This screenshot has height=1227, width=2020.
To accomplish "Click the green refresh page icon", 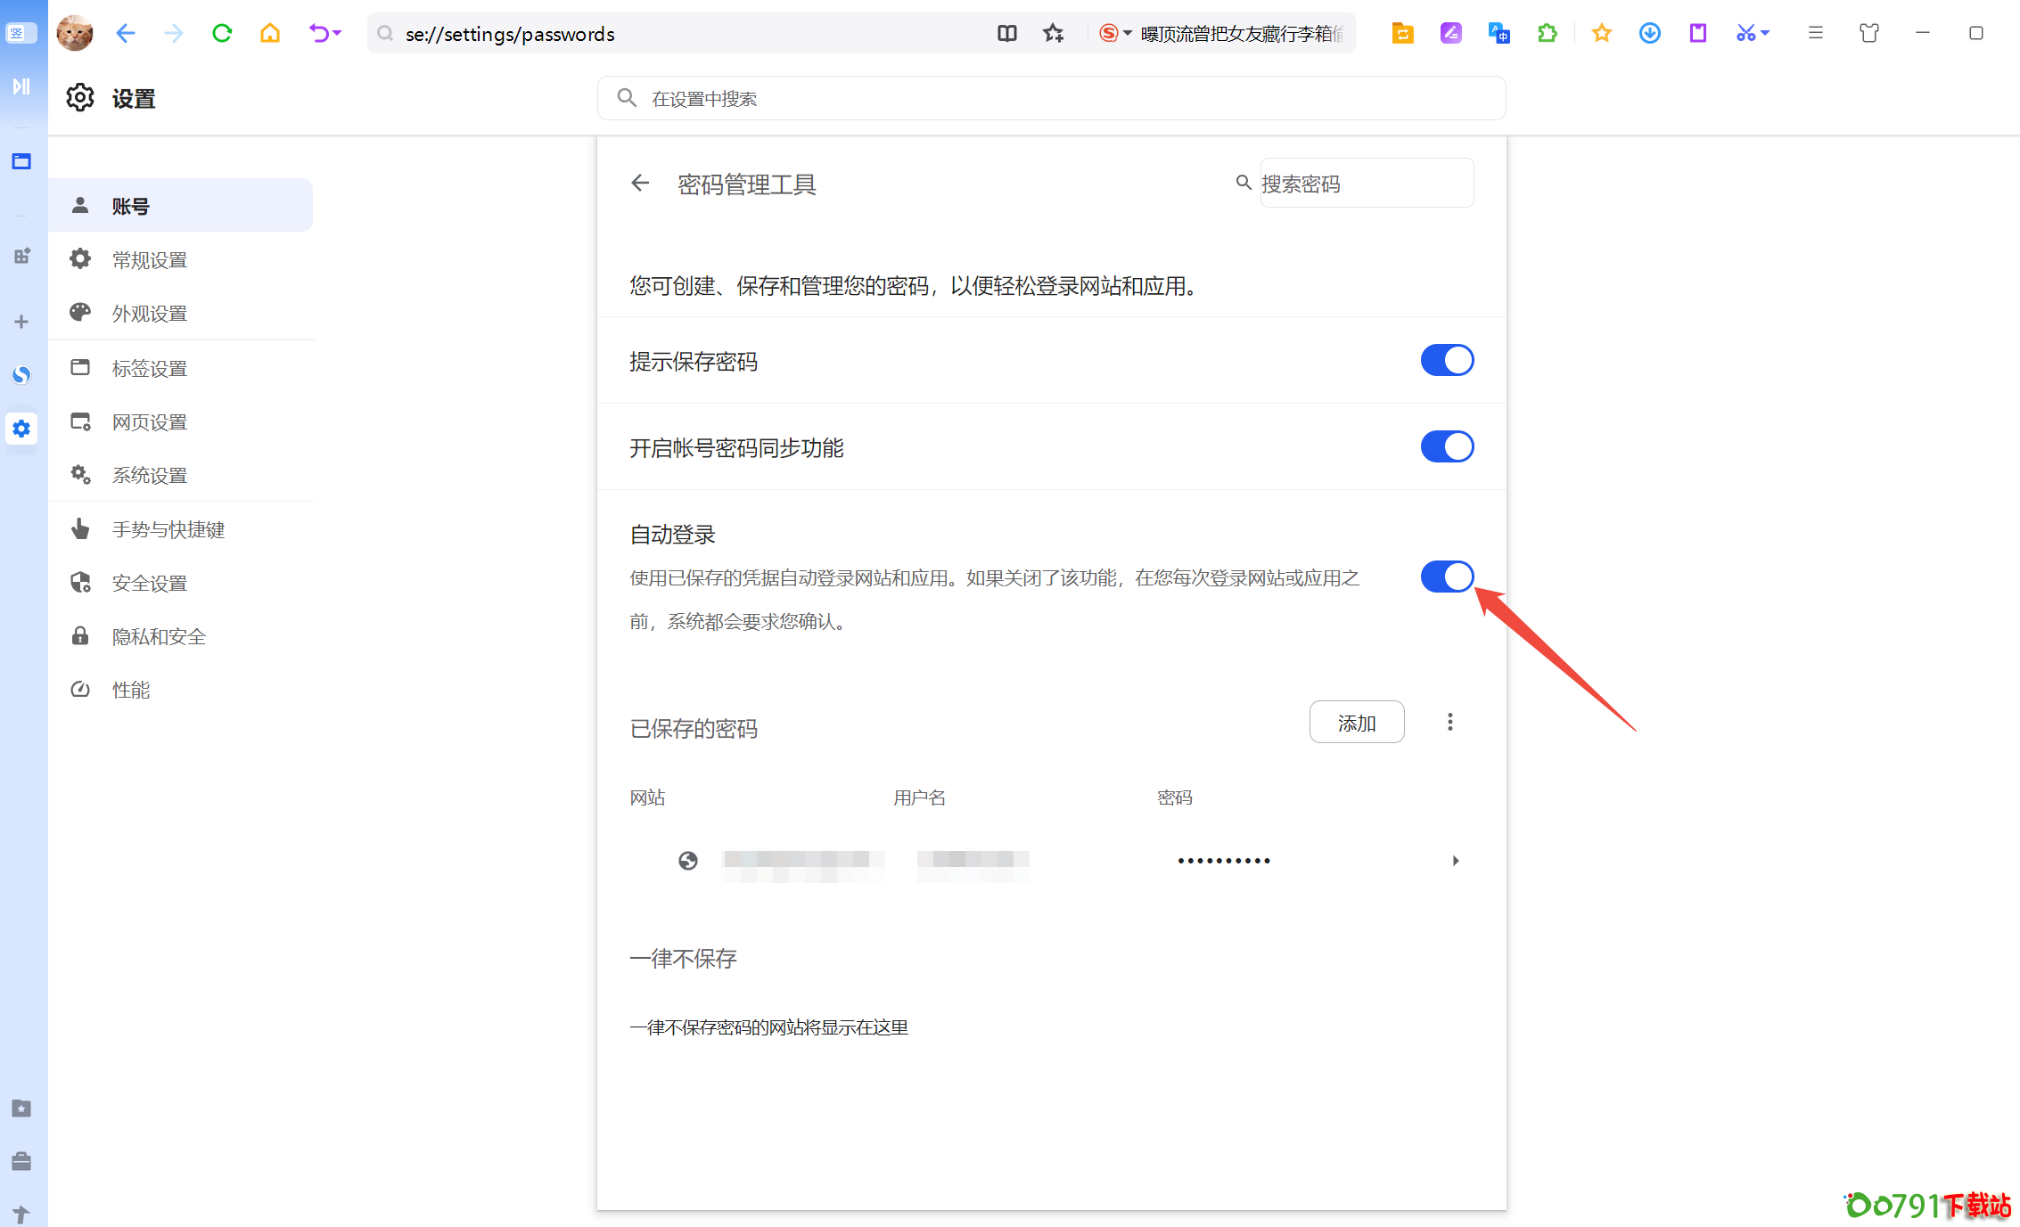I will 222,34.
